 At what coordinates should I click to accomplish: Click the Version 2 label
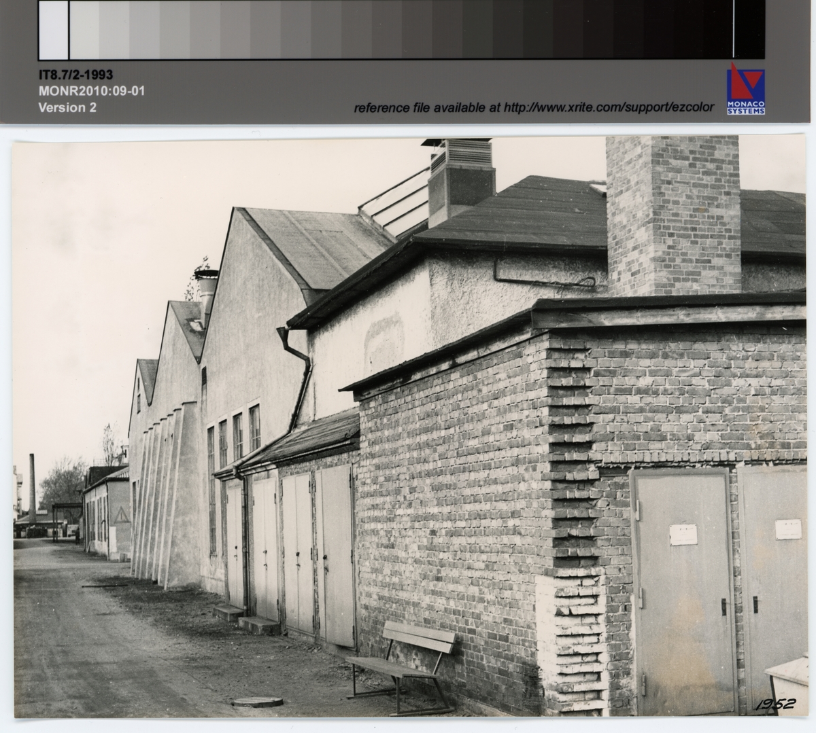point(67,107)
